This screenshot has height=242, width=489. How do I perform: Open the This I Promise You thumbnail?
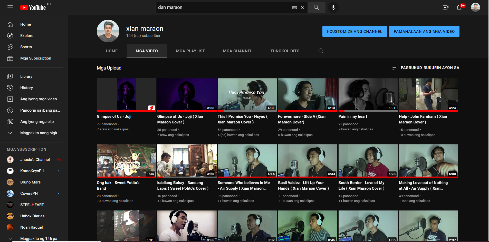coord(247,95)
